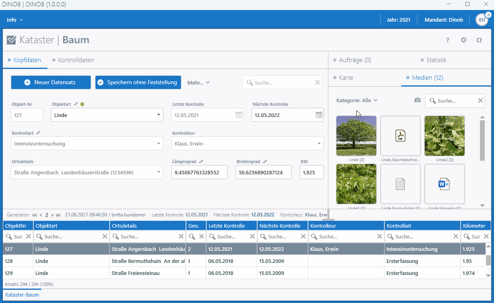Click the Mandant: Dinob header item
The width and height of the screenshot is (494, 303).
point(444,20)
